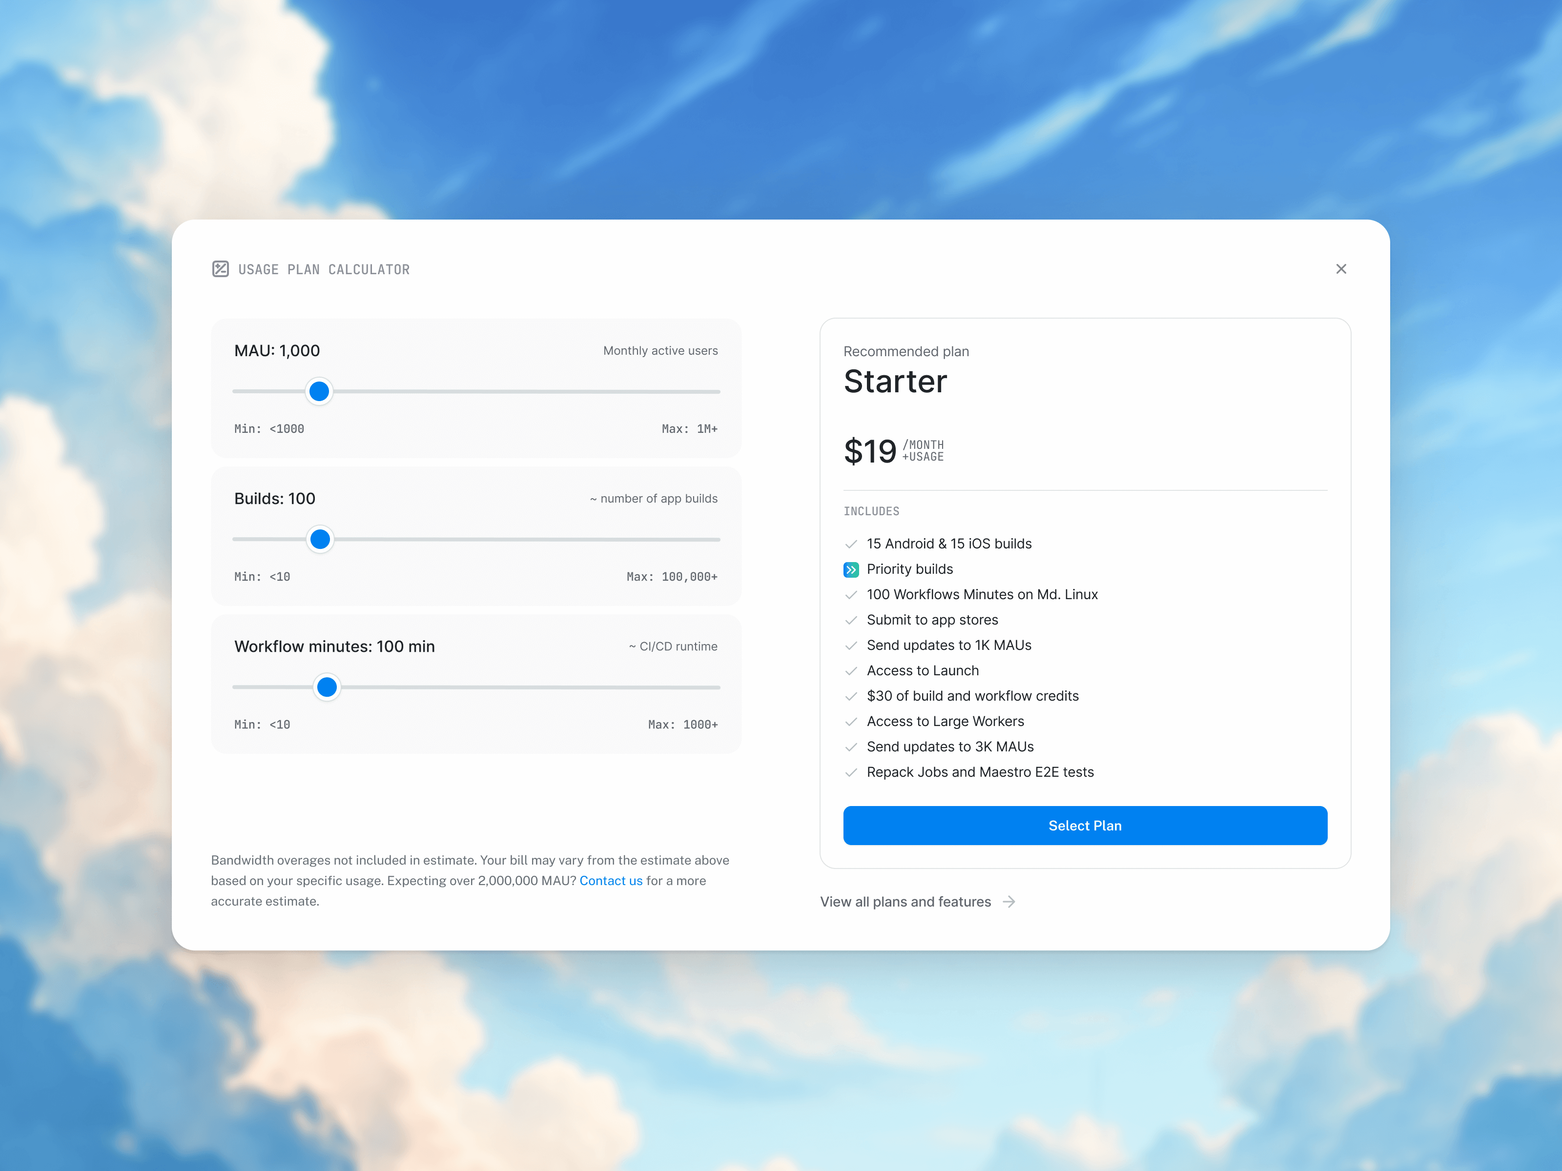The width and height of the screenshot is (1562, 1171).
Task: Click checkmark beside Access to Large Workers
Action: click(x=851, y=722)
